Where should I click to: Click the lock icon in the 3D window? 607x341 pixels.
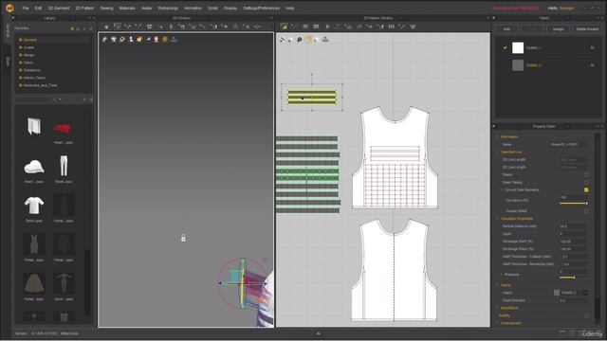[x=183, y=238]
